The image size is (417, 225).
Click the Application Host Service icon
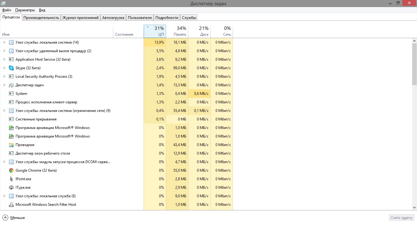point(11,59)
